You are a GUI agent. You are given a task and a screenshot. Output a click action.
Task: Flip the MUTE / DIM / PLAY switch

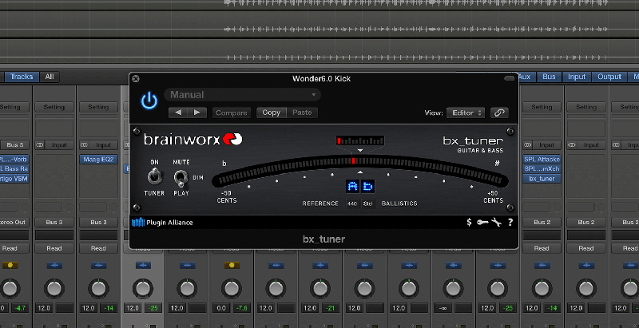(x=181, y=178)
